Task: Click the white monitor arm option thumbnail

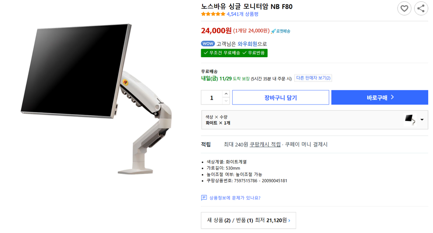Action: pos(410,120)
